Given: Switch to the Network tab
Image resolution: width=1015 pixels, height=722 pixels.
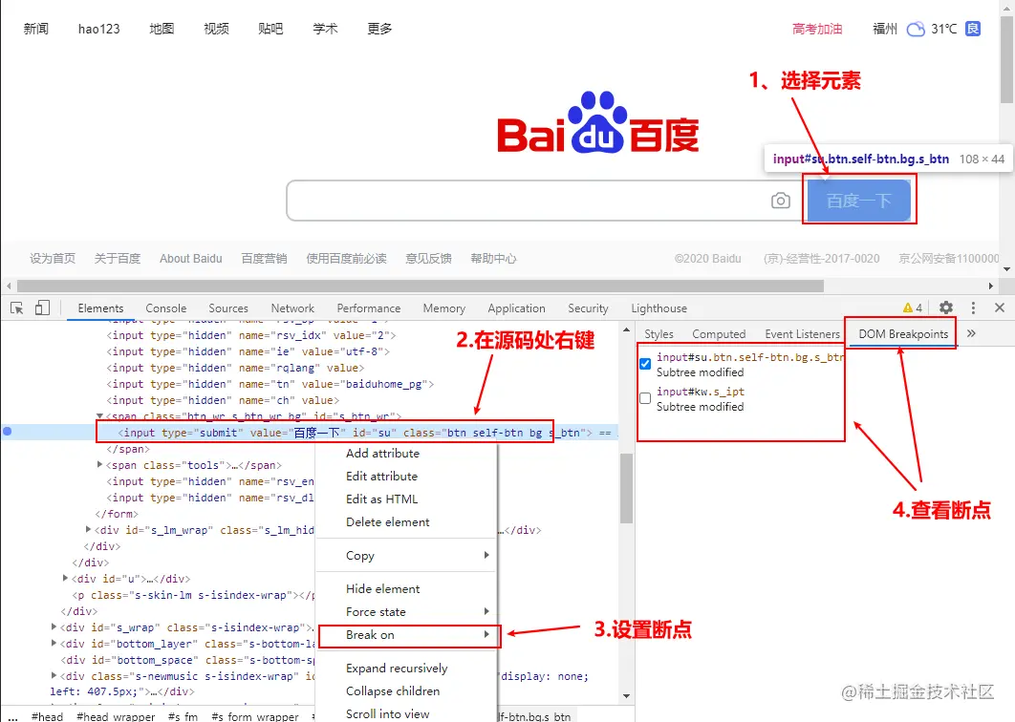Looking at the screenshot, I should tap(292, 308).
